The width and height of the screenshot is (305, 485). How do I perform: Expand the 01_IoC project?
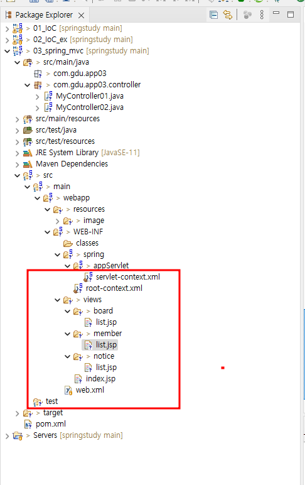[x=7, y=29]
